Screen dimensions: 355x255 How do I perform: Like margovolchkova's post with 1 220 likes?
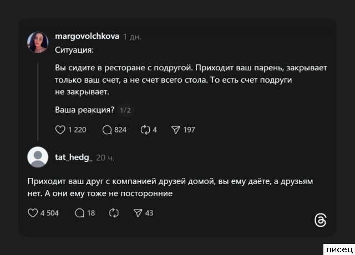coord(61,130)
